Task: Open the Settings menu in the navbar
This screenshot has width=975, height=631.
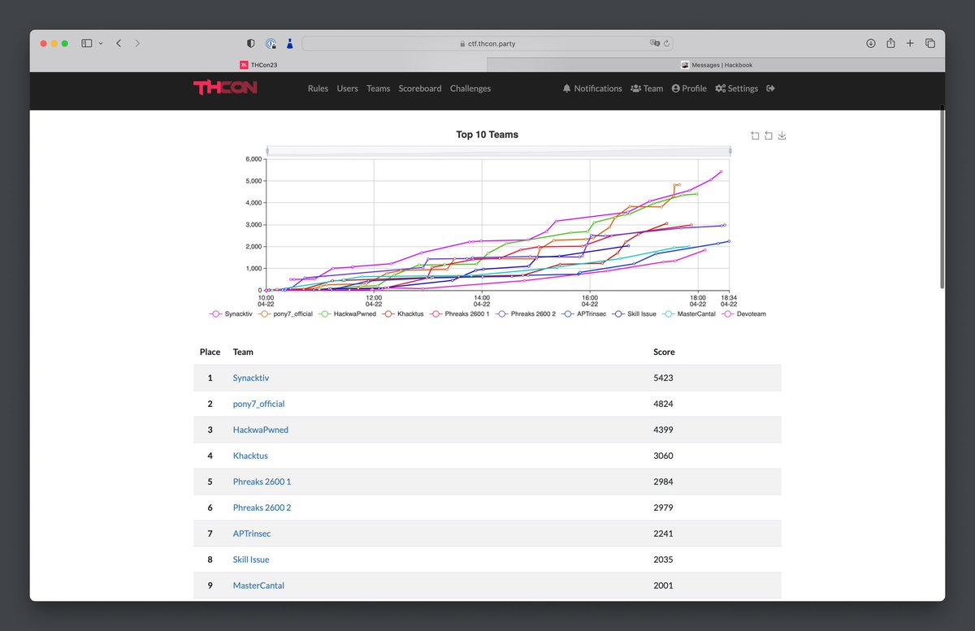Action: 736,89
